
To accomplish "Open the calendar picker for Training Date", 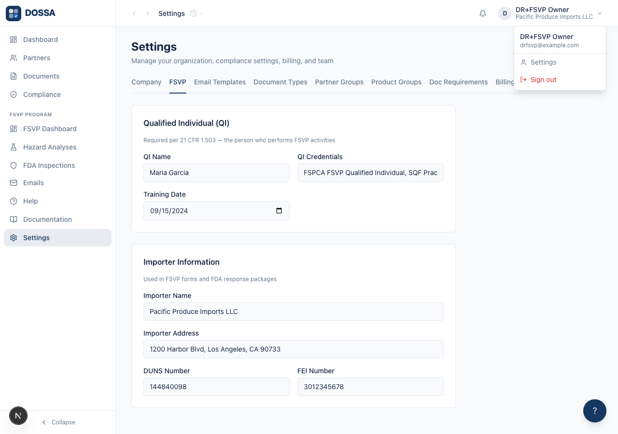I will click(279, 211).
